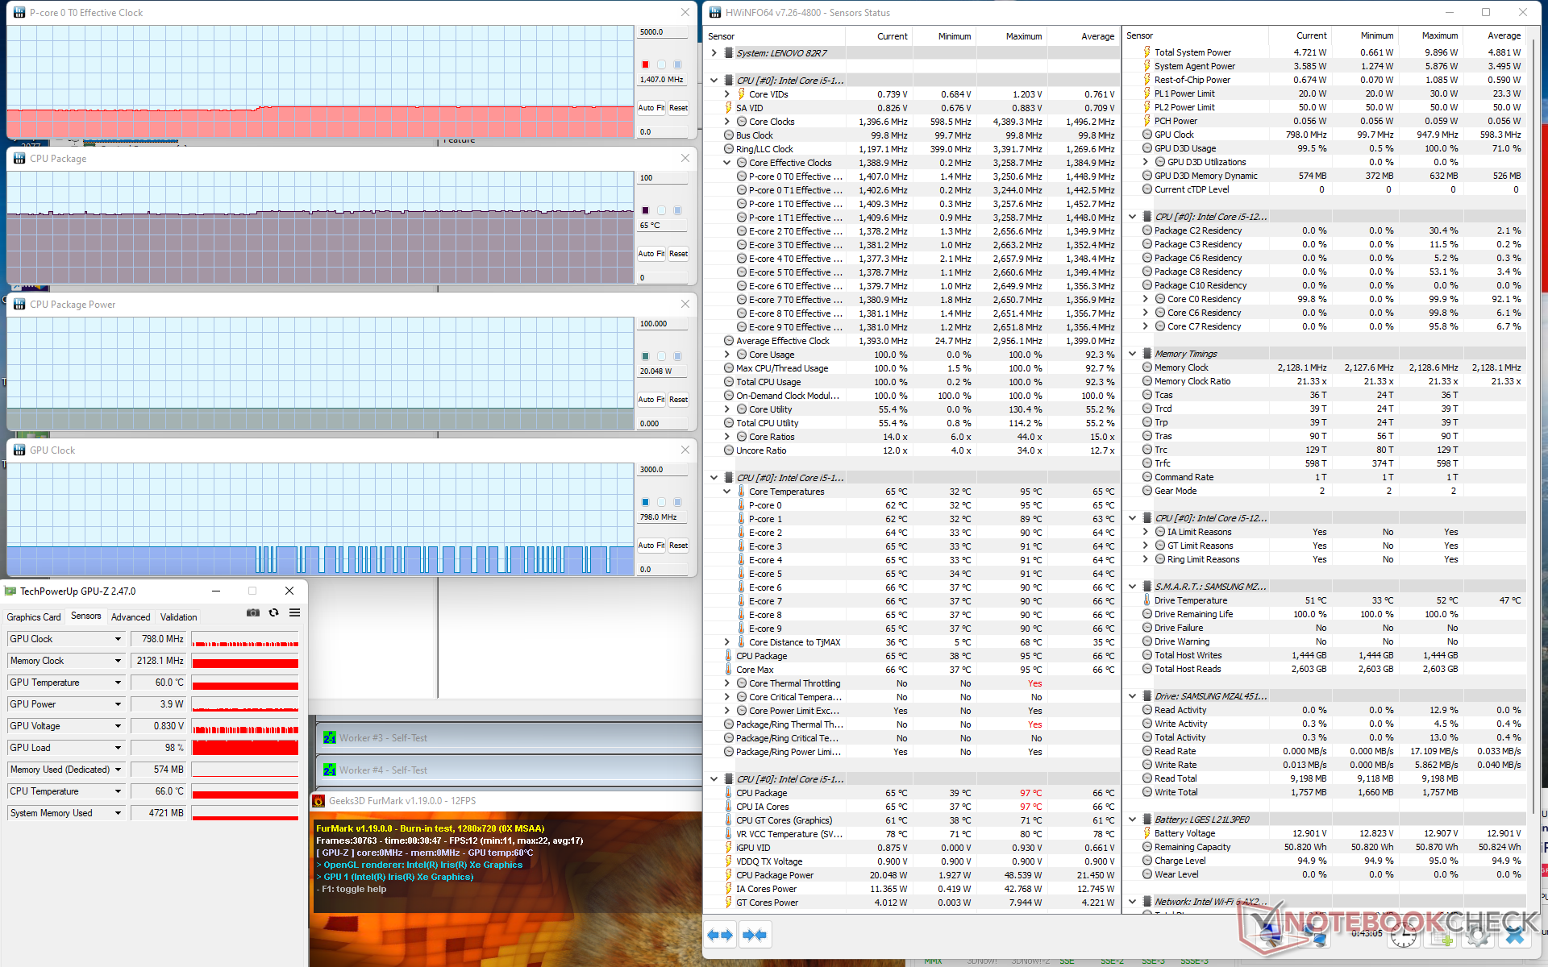Switch to the Graphics Card tab in GPU-Z
This screenshot has height=967, width=1548.
34,616
